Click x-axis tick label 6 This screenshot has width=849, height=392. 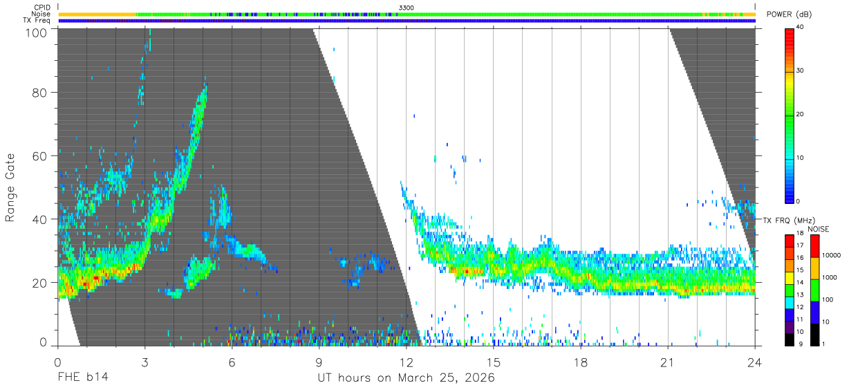232,362
